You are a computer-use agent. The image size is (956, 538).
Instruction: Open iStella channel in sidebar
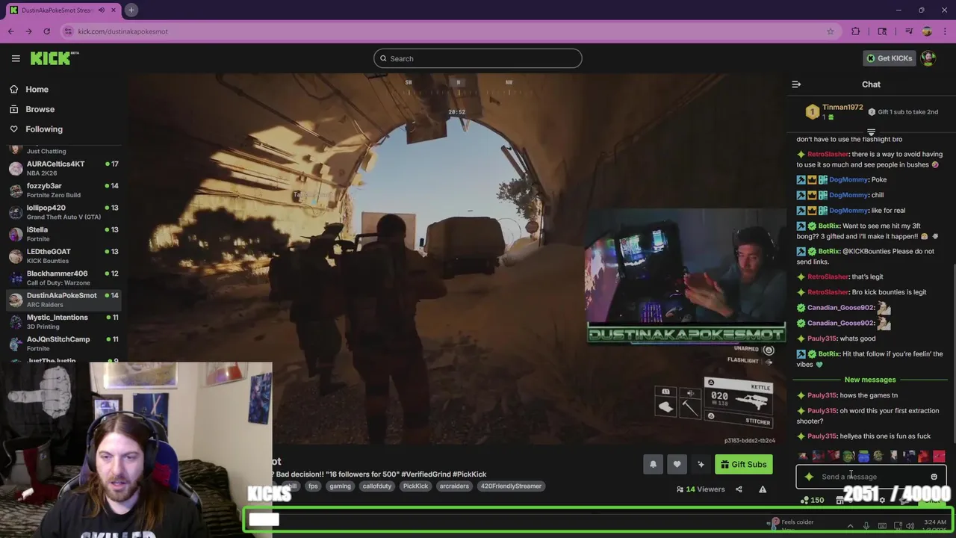pos(63,234)
